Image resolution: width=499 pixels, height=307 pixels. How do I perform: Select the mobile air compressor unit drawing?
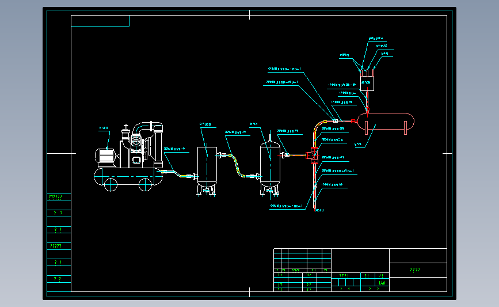point(129,156)
